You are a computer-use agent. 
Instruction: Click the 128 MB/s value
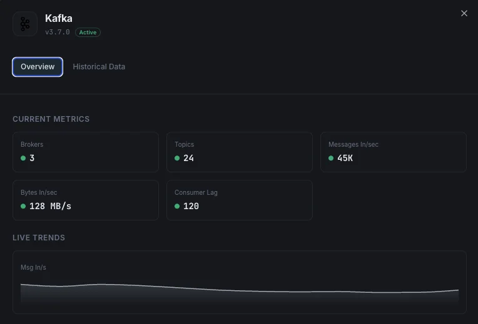[50, 206]
